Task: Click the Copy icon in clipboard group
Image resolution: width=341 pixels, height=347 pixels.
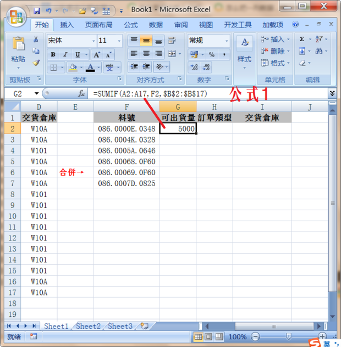Action: pyautogui.click(x=36, y=51)
